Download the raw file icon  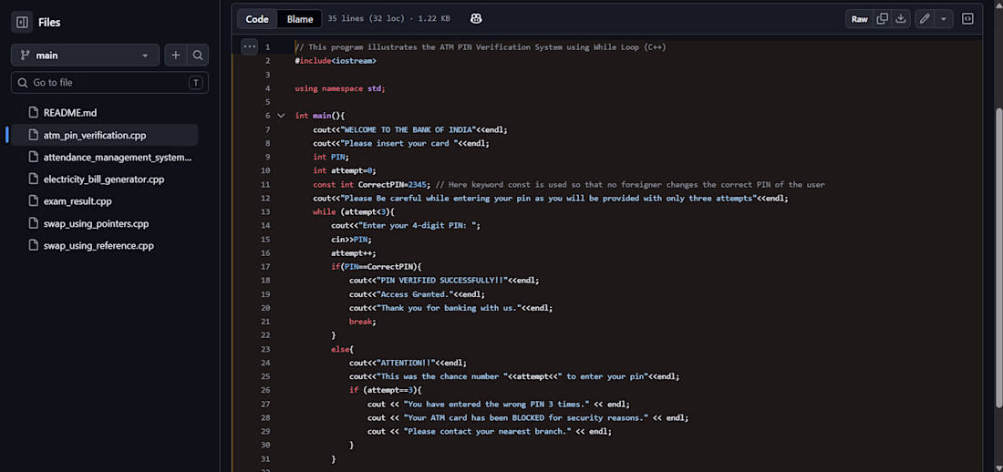tap(901, 18)
